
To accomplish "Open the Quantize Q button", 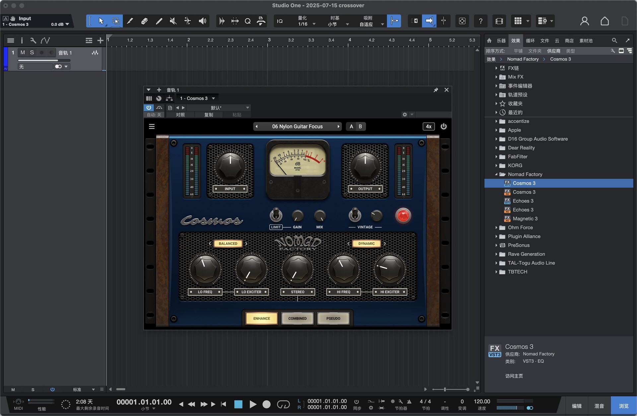I will click(x=248, y=21).
